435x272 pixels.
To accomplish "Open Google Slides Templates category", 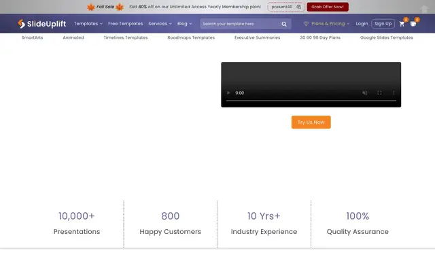I will pos(387,38).
